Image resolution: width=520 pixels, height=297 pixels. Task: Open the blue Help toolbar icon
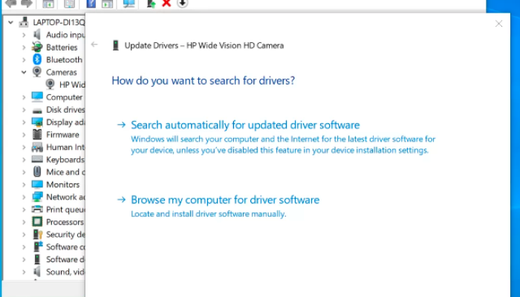[x=91, y=4]
